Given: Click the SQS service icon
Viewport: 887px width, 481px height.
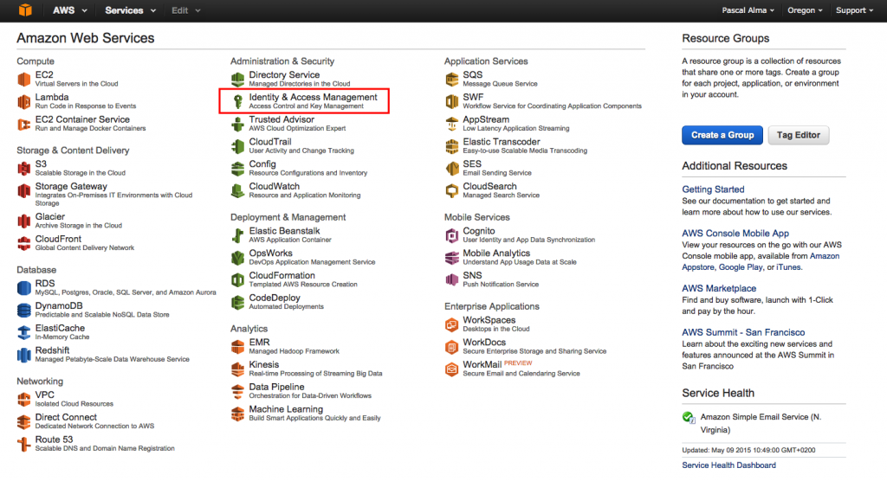Looking at the screenshot, I should (451, 79).
